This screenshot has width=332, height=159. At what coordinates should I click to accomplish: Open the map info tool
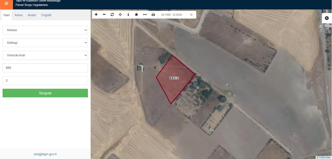[x=128, y=15]
